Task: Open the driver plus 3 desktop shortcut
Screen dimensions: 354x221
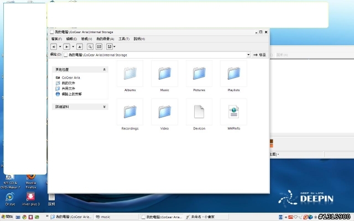Action: [31, 199]
